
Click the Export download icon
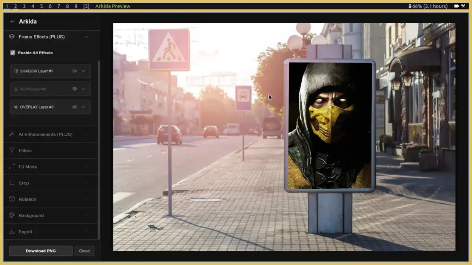(x=12, y=232)
